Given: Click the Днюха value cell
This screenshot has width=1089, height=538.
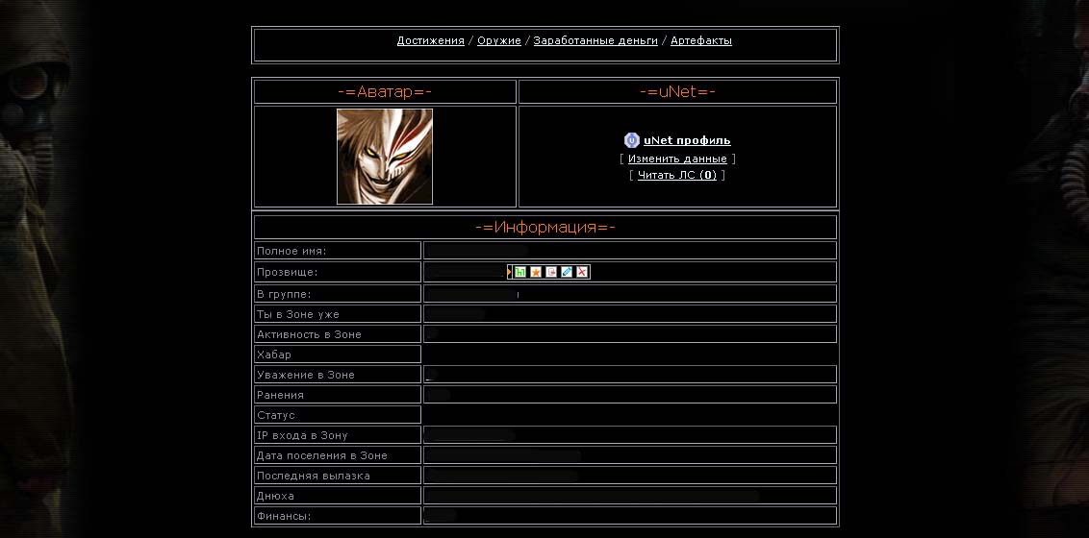Looking at the screenshot, I should click(630, 496).
